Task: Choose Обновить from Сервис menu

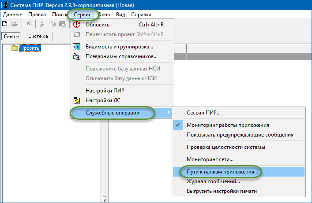Action: [122, 25]
